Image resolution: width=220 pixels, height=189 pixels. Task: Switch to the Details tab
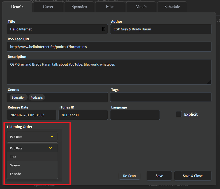pyautogui.click(x=17, y=7)
